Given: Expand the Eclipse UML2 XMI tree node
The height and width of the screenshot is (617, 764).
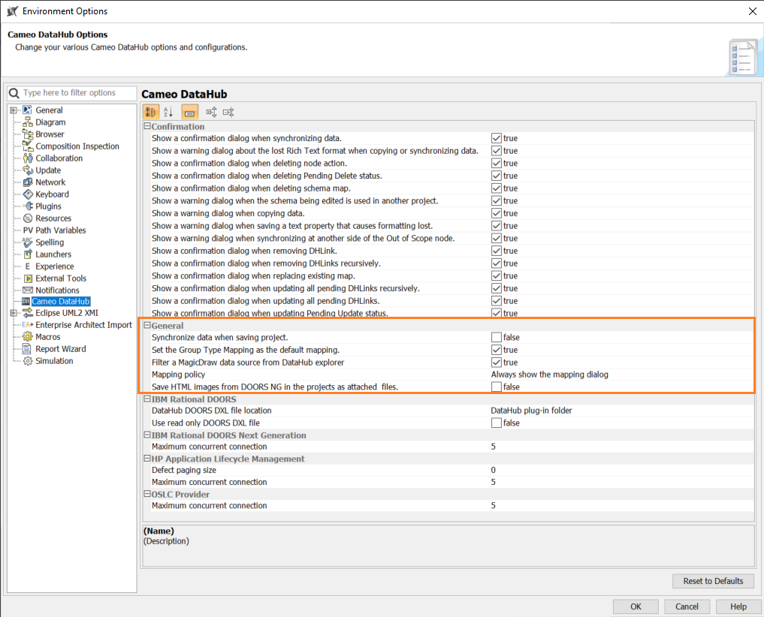Looking at the screenshot, I should click(15, 313).
